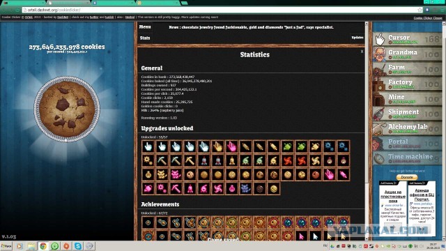Open the Updates log
Viewport: 446px width, 251px height.
click(x=357, y=37)
